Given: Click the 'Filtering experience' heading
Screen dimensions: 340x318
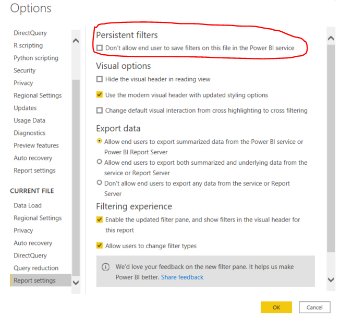Looking at the screenshot, I should (134, 206).
